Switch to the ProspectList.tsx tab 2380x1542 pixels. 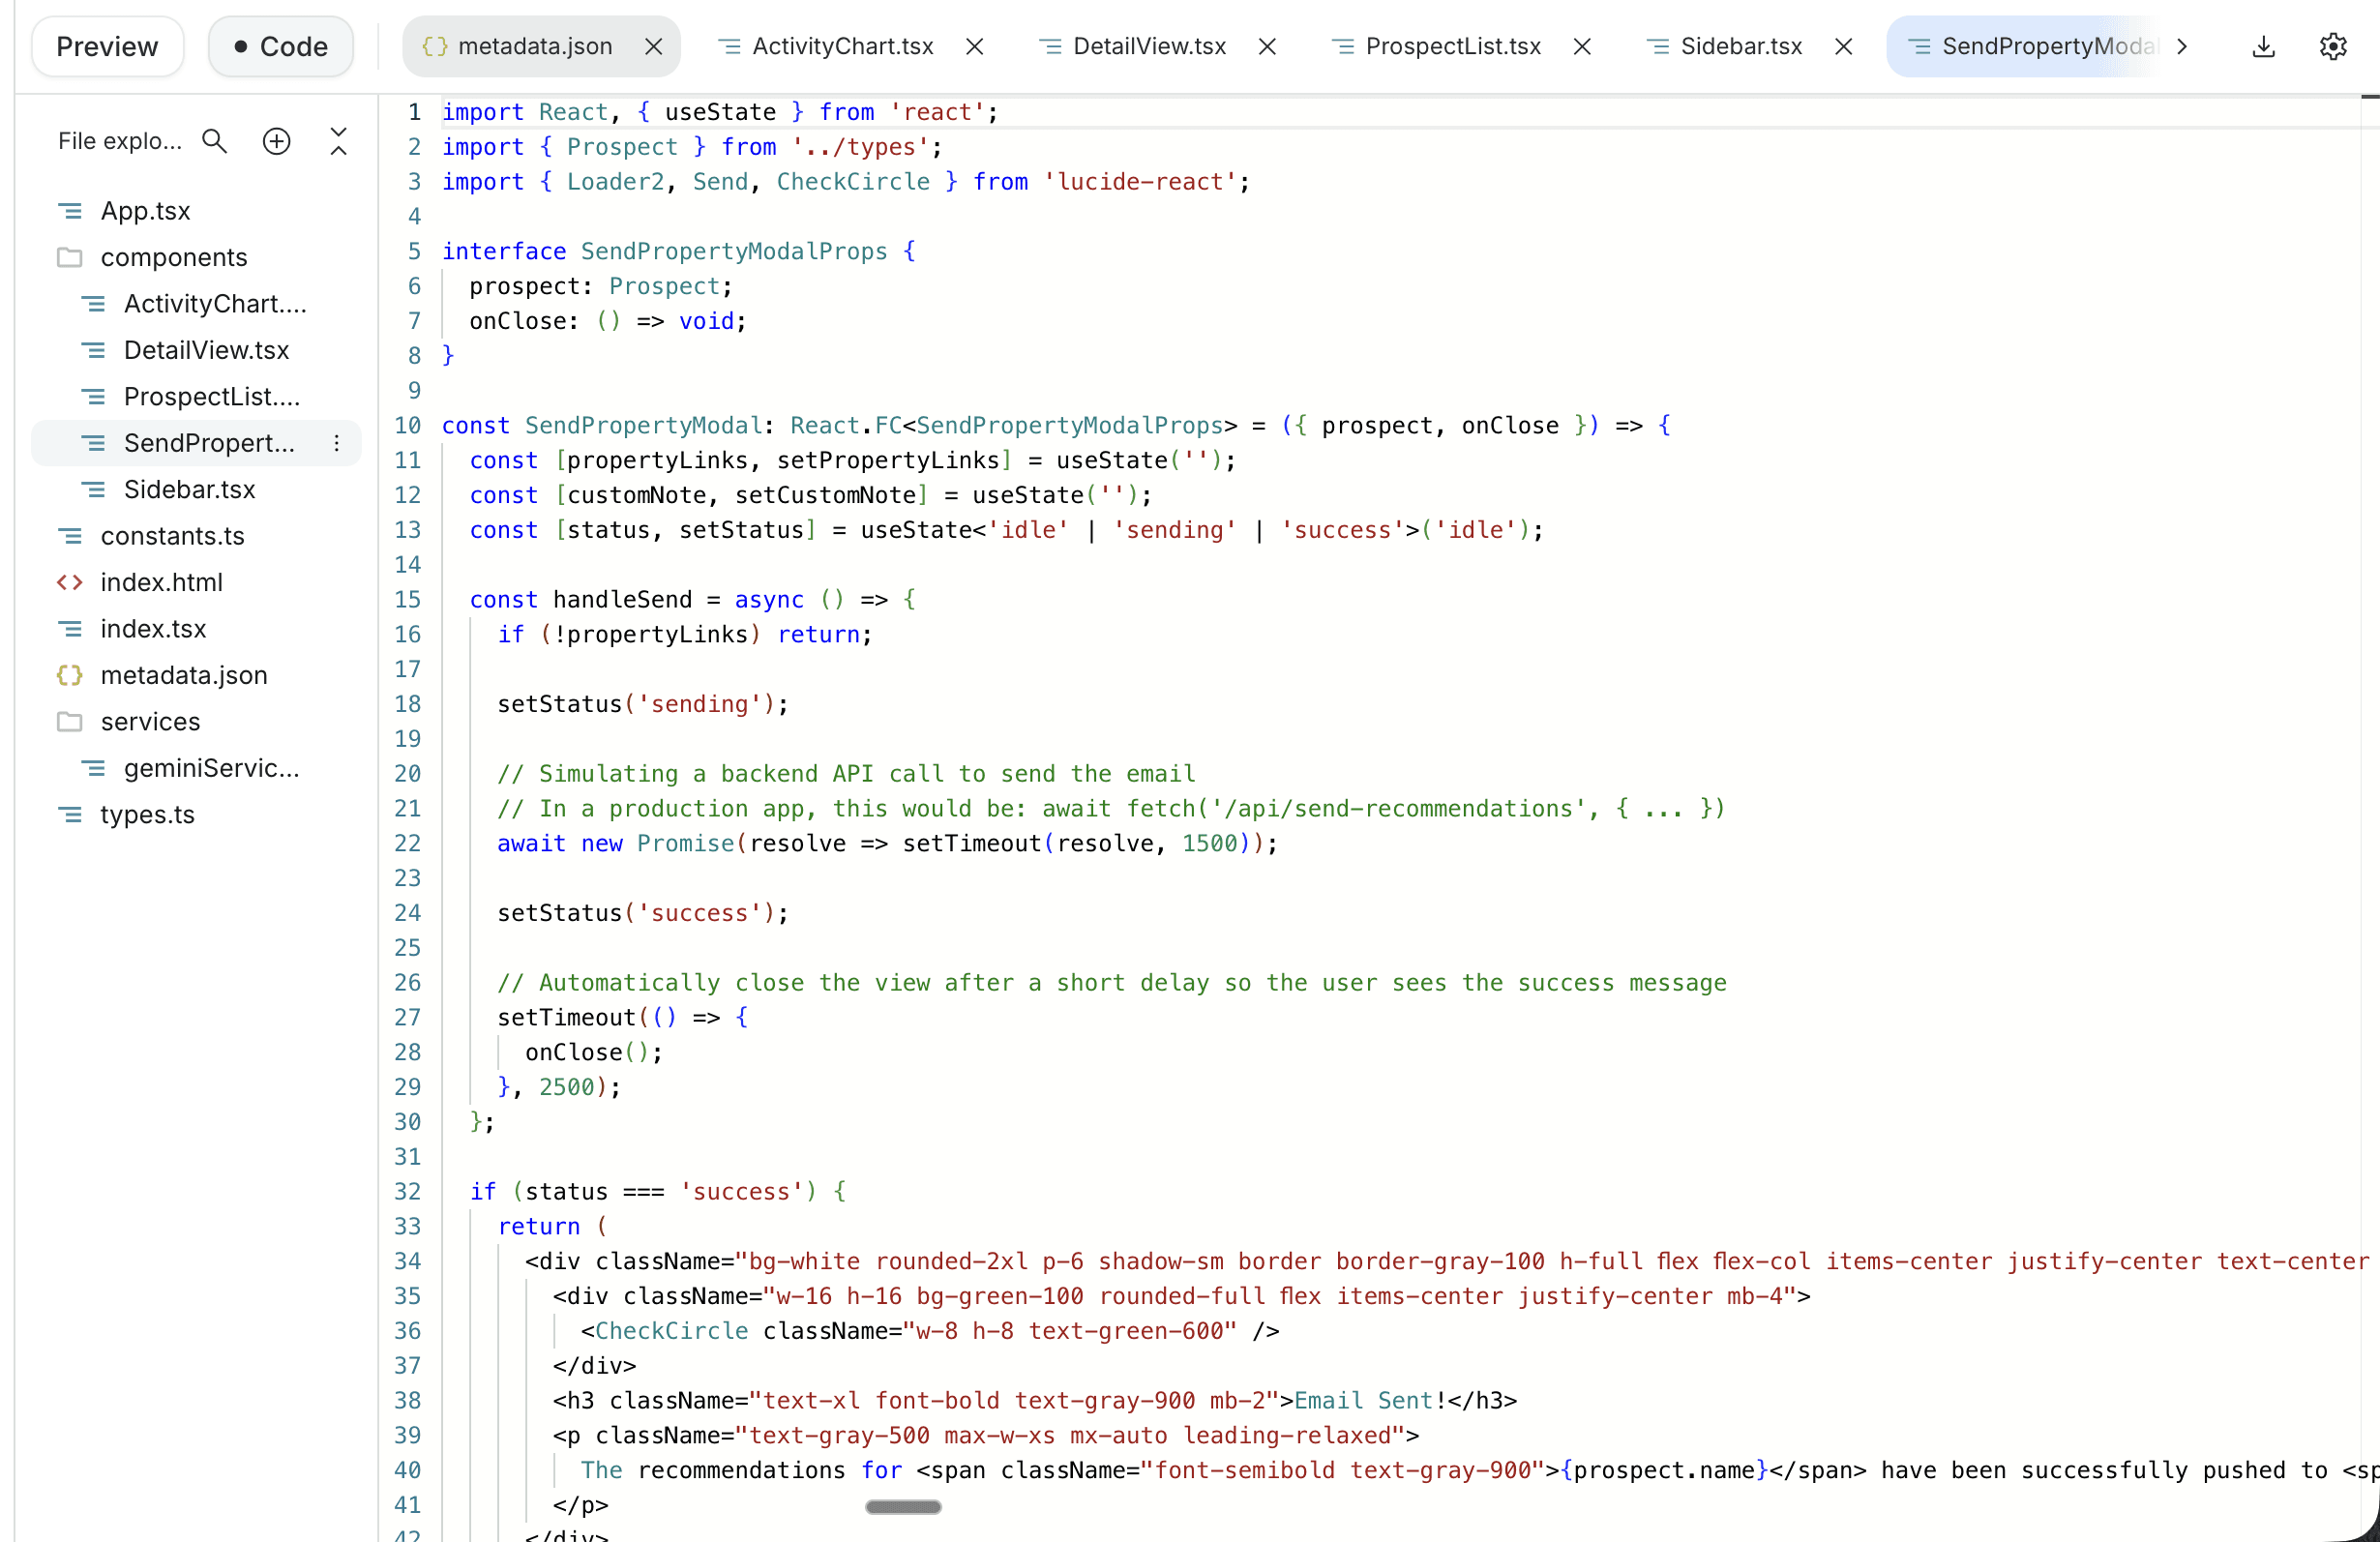coord(1452,46)
